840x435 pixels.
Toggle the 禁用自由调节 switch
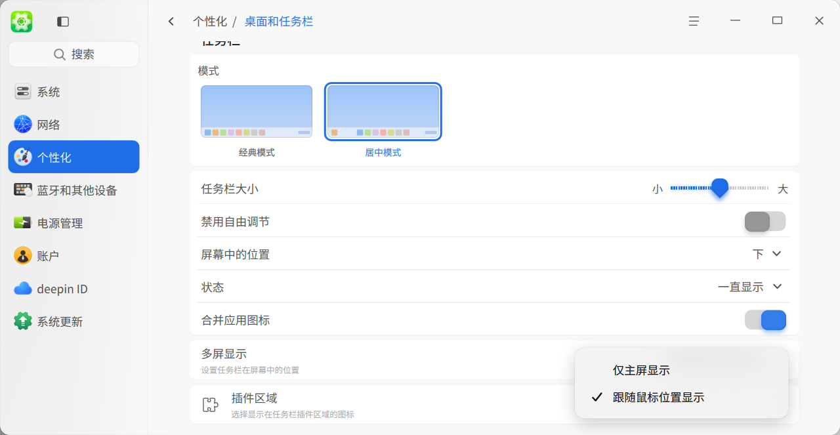[x=765, y=222]
